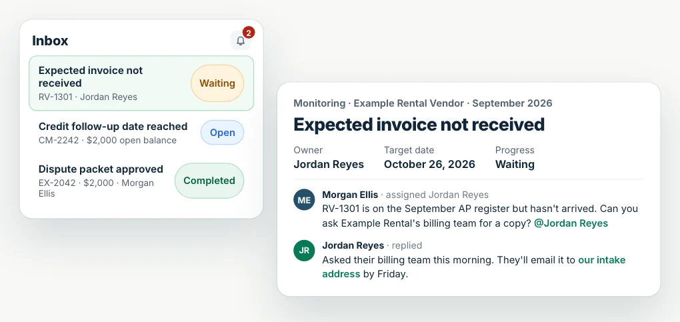Follow the @Jordan Reyes mention link
The width and height of the screenshot is (680, 322).
pyautogui.click(x=571, y=223)
